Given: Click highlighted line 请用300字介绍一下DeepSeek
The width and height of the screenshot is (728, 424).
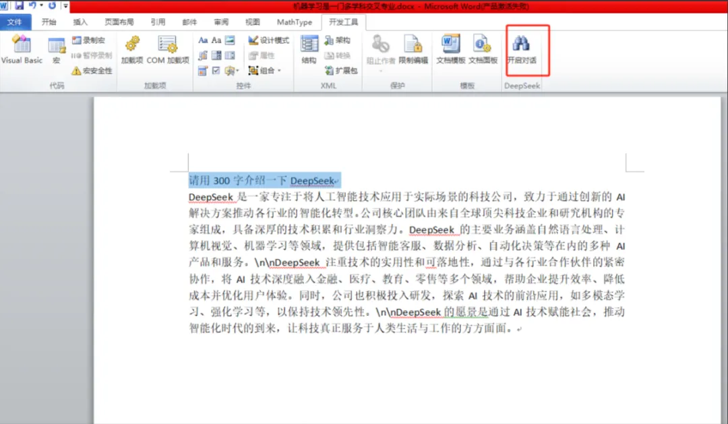Looking at the screenshot, I should [264, 180].
